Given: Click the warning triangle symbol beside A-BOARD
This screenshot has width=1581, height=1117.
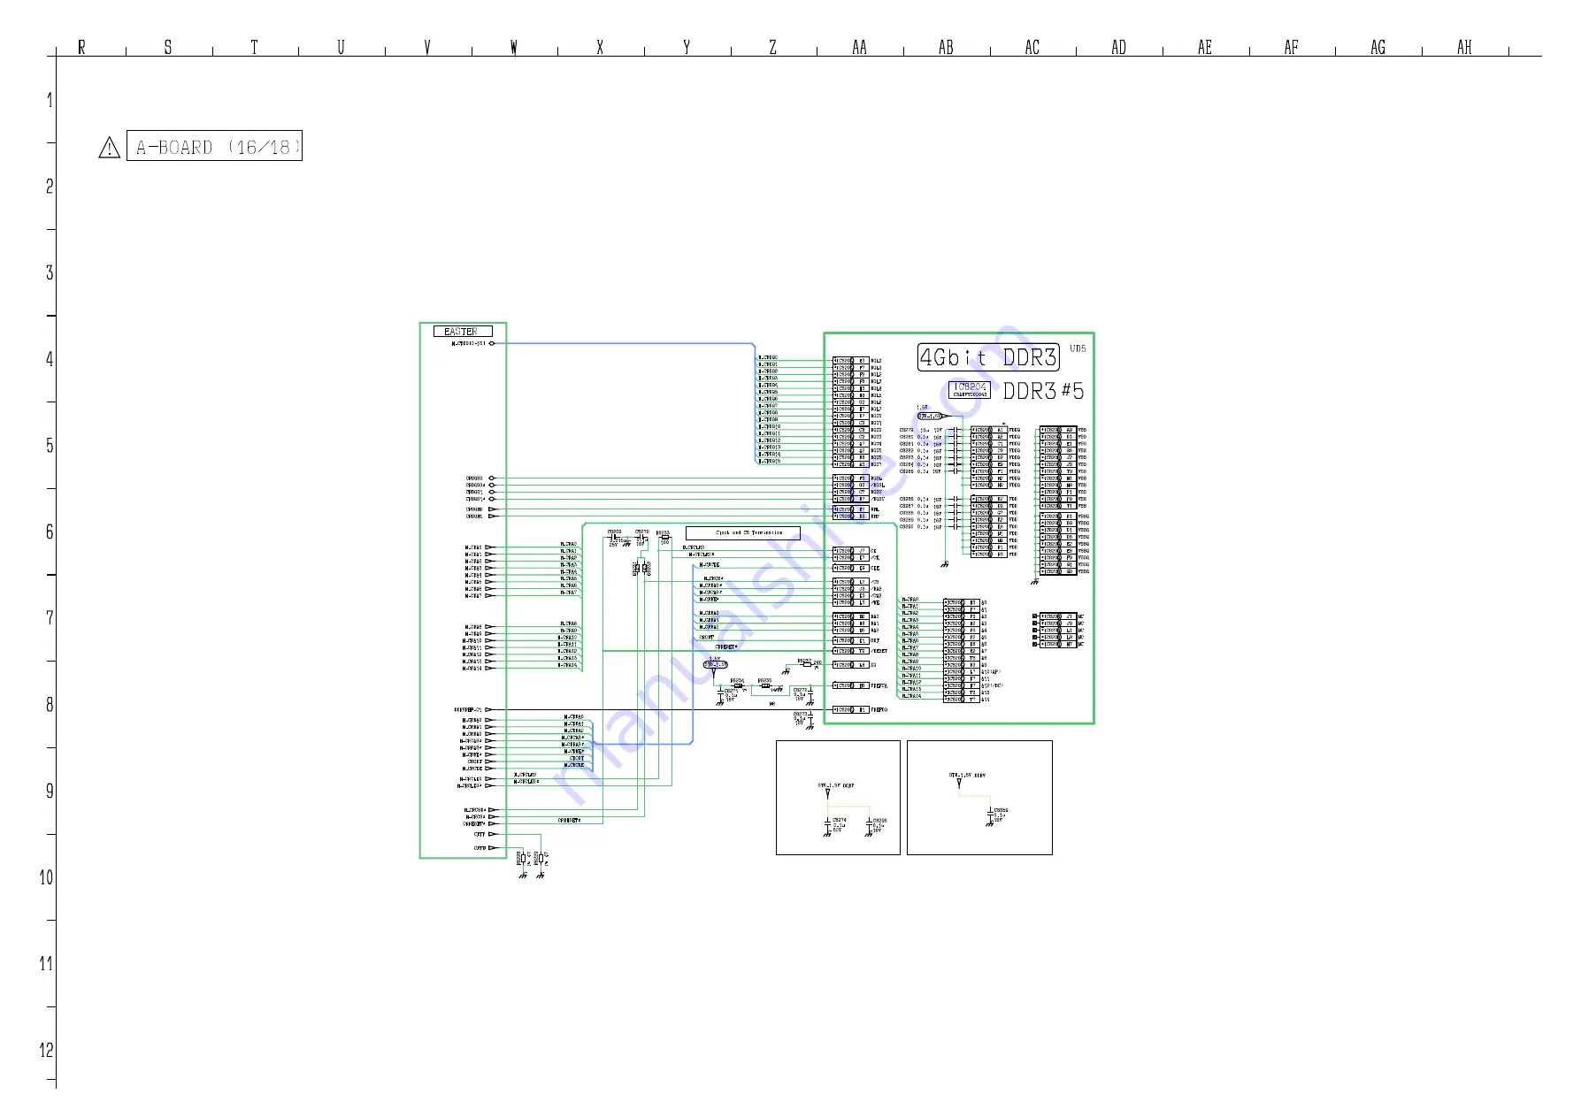Looking at the screenshot, I should 109,148.
